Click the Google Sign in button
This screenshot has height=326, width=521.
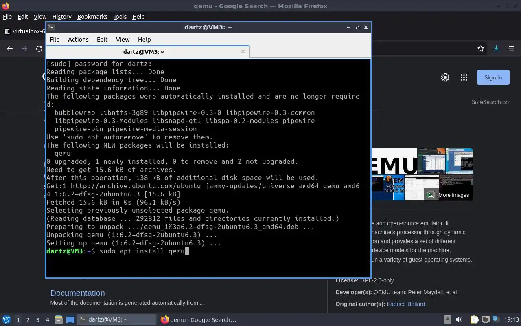493,77
